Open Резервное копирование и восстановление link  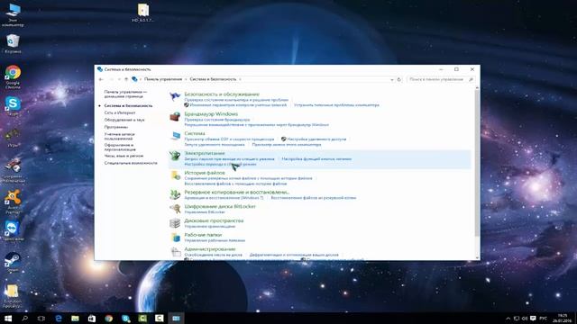coord(236,192)
